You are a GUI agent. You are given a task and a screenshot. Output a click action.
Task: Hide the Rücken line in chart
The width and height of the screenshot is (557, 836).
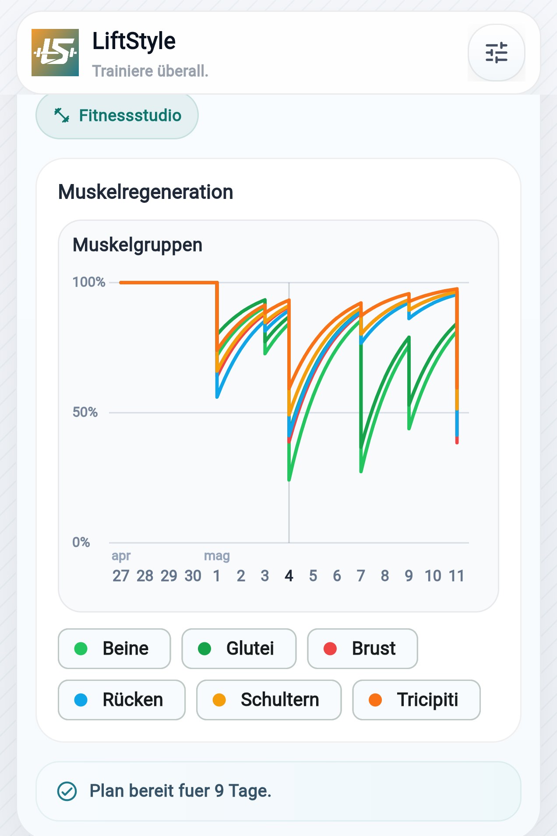[122, 700]
